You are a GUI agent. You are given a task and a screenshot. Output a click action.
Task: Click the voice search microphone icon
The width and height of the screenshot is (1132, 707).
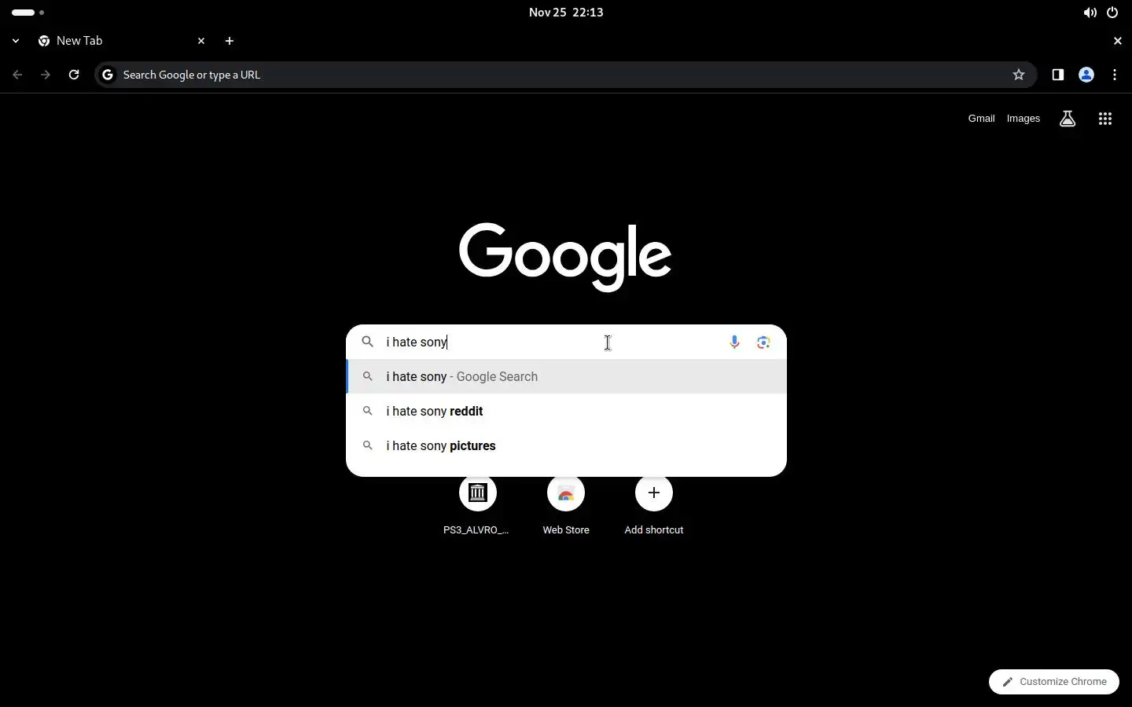(x=734, y=343)
